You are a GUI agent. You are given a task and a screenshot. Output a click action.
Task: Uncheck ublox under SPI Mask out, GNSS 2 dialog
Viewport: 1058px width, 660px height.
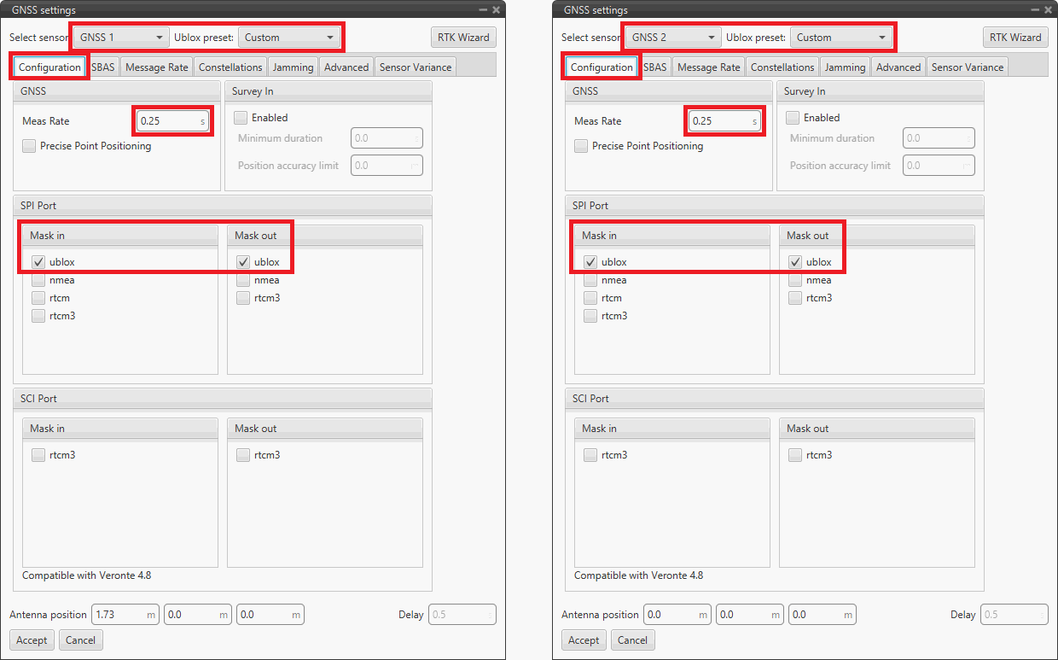pos(795,262)
